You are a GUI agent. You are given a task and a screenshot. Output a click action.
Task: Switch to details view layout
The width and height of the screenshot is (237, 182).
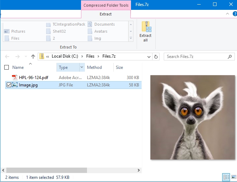click(x=226, y=177)
